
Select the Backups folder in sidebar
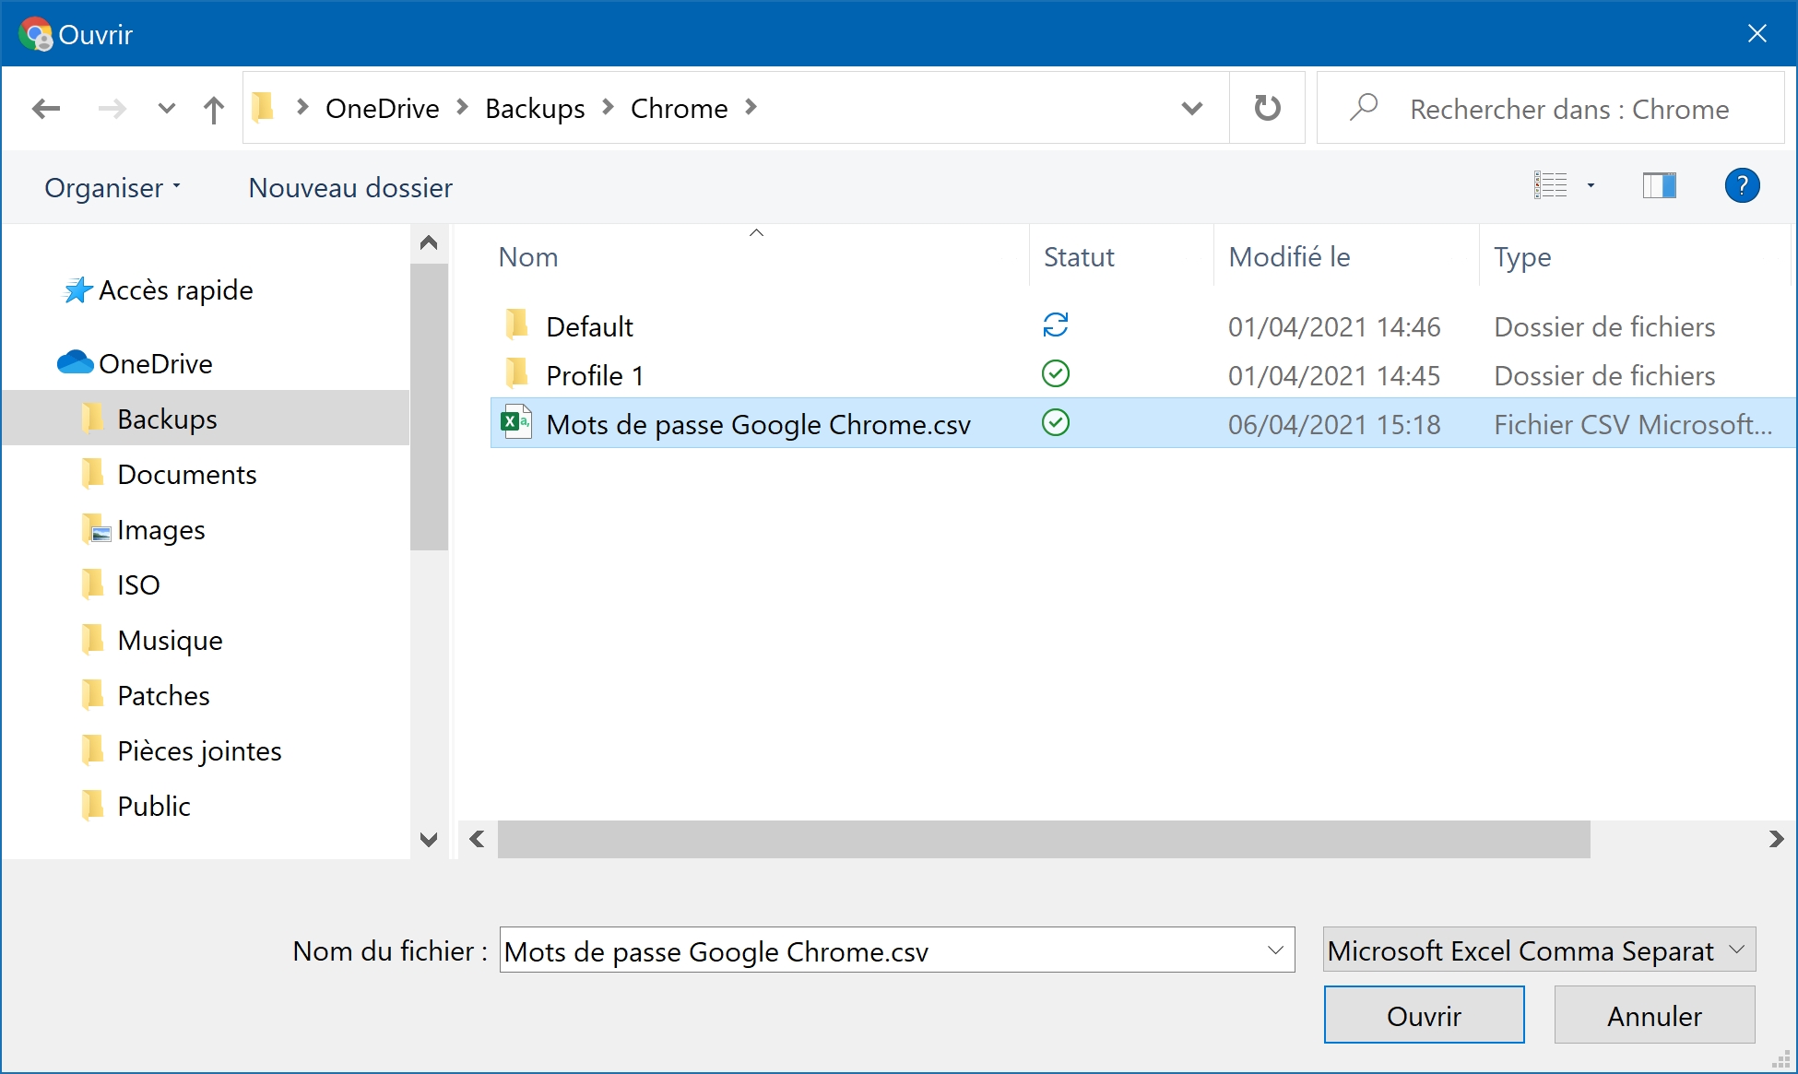tap(207, 419)
